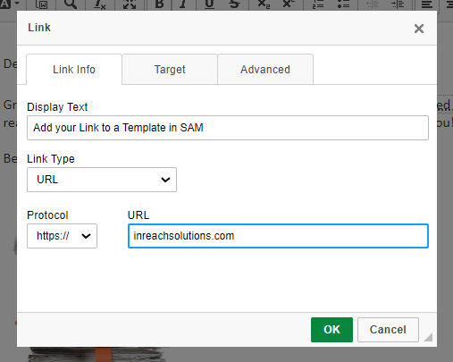This screenshot has height=362, width=453.
Task: Click the Remove Format icon
Action: click(x=99, y=4)
